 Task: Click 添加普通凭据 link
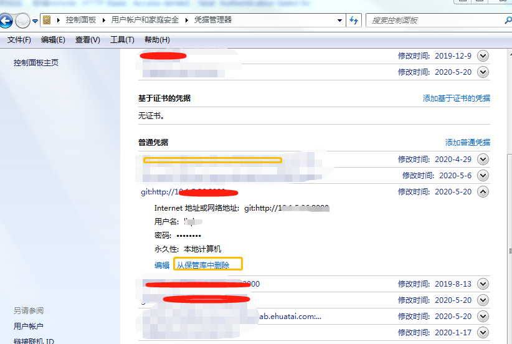(468, 143)
